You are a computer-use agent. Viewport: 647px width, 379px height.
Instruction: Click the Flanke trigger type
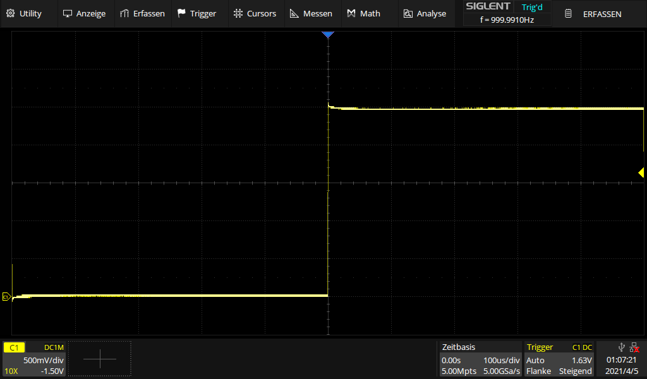538,371
